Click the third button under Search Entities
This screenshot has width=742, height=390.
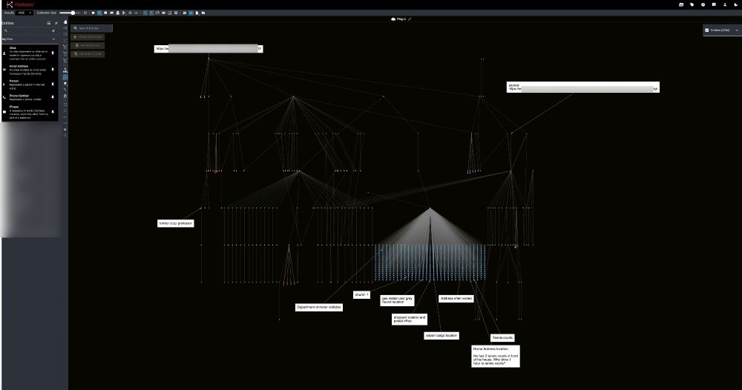(x=88, y=54)
